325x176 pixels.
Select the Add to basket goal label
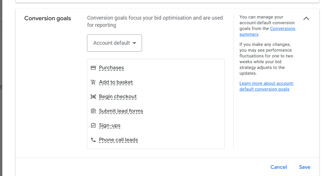click(116, 82)
